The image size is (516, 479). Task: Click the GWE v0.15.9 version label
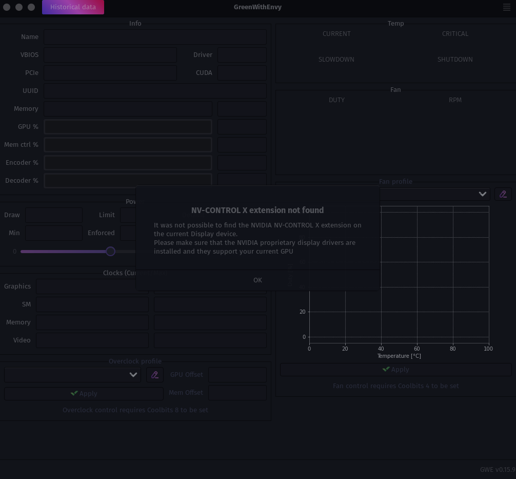(498, 470)
